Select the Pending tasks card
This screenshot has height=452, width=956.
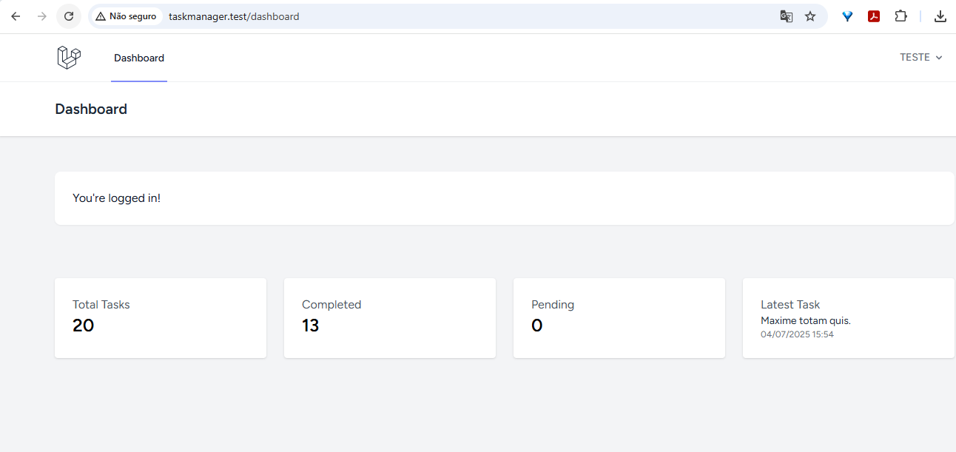pos(619,317)
